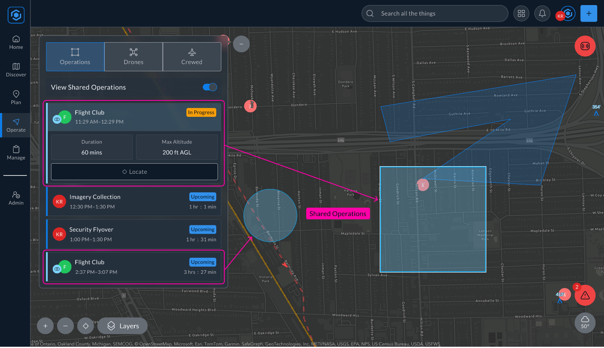Open the Layers panel
This screenshot has width=604, height=348.
[122, 326]
